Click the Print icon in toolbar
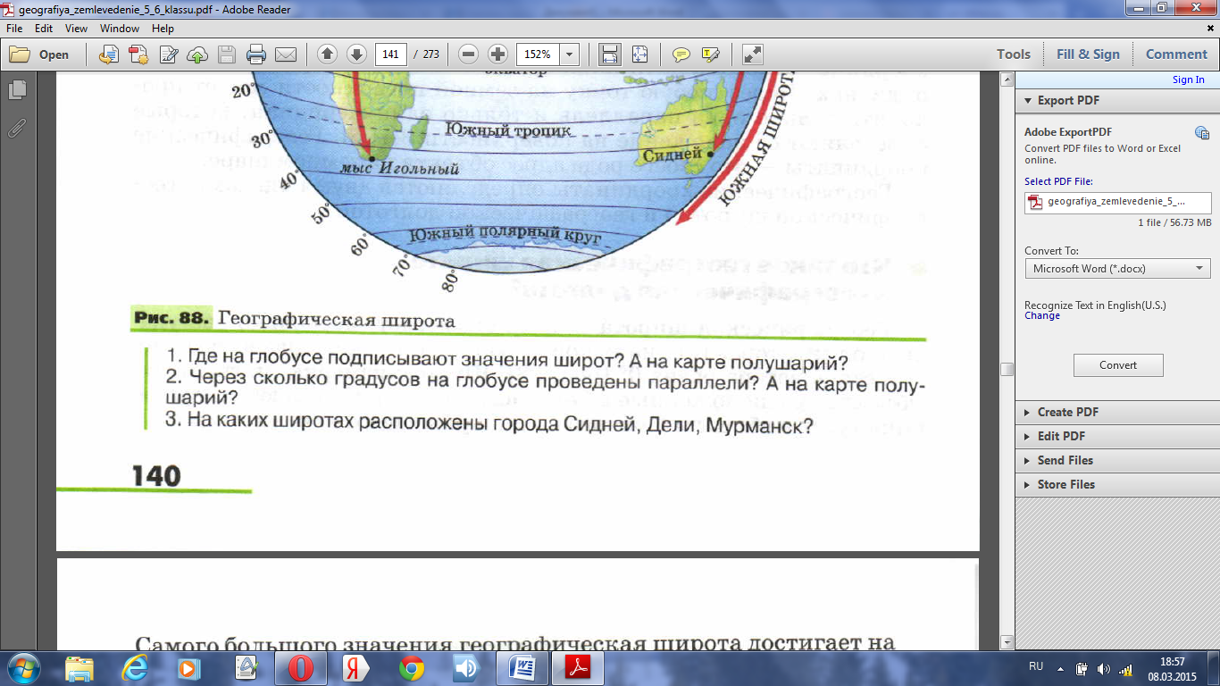This screenshot has width=1220, height=686. [x=256, y=54]
